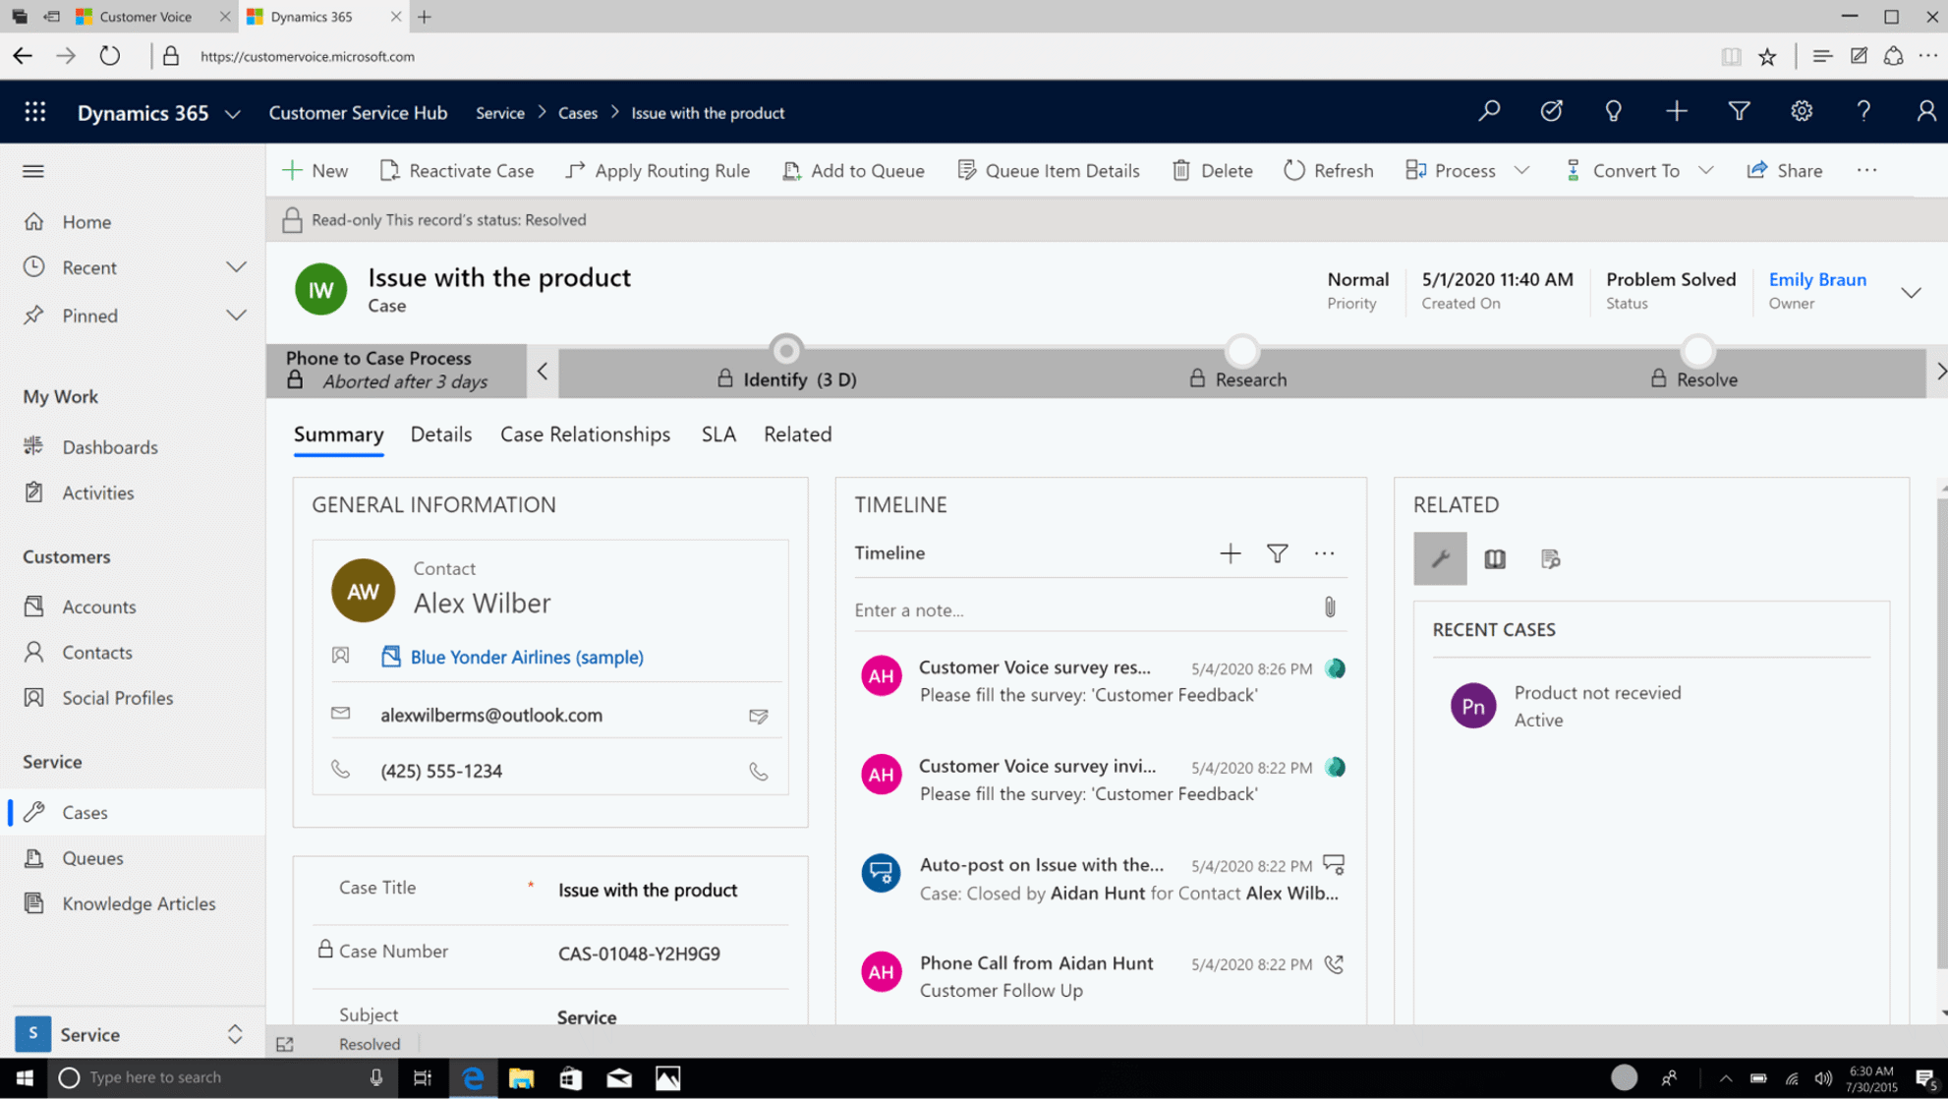The height and width of the screenshot is (1099, 1948).
Task: Click the Windows Start button
Action: pyautogui.click(x=25, y=1078)
